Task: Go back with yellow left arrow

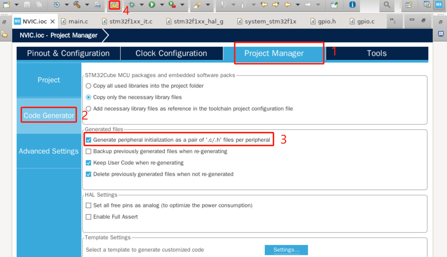Action: coord(288,5)
